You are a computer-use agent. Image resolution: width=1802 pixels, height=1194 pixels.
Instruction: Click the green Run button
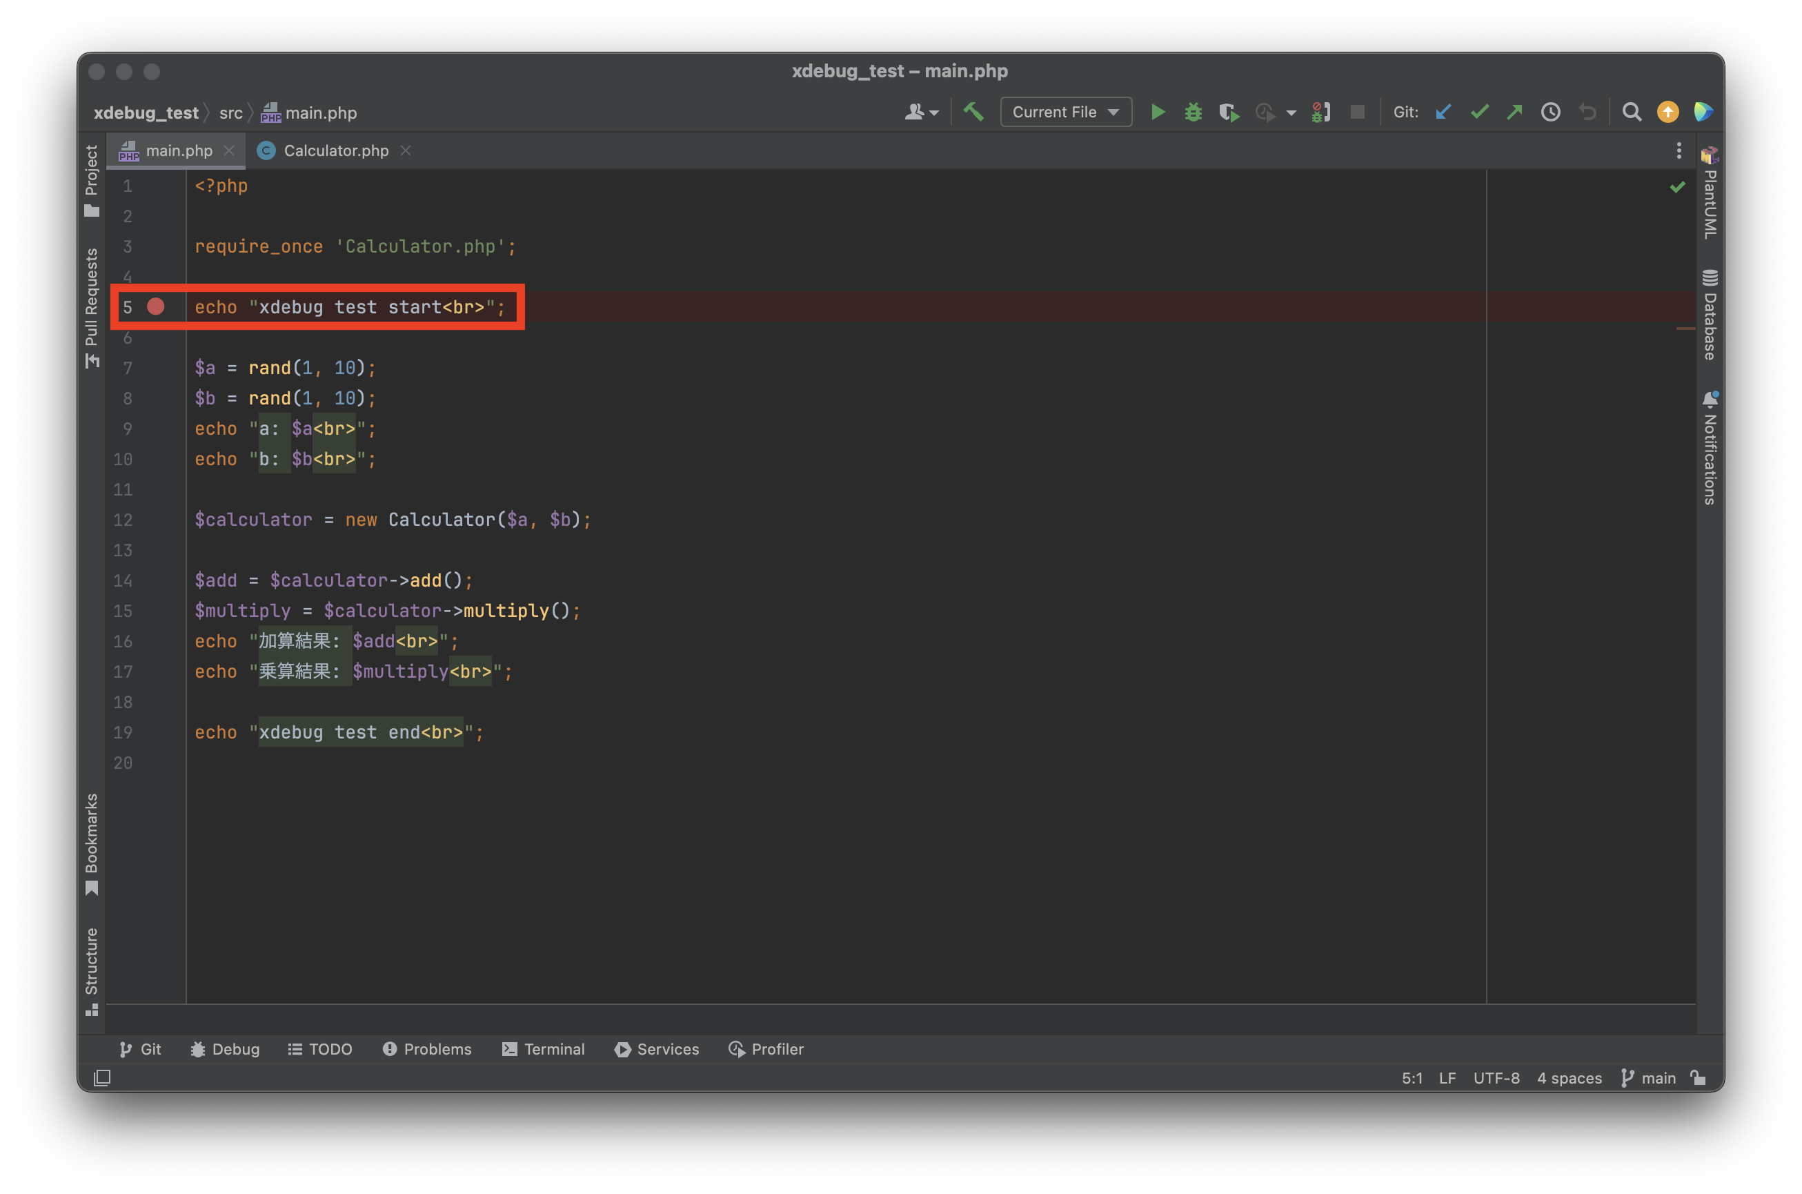pyautogui.click(x=1158, y=112)
